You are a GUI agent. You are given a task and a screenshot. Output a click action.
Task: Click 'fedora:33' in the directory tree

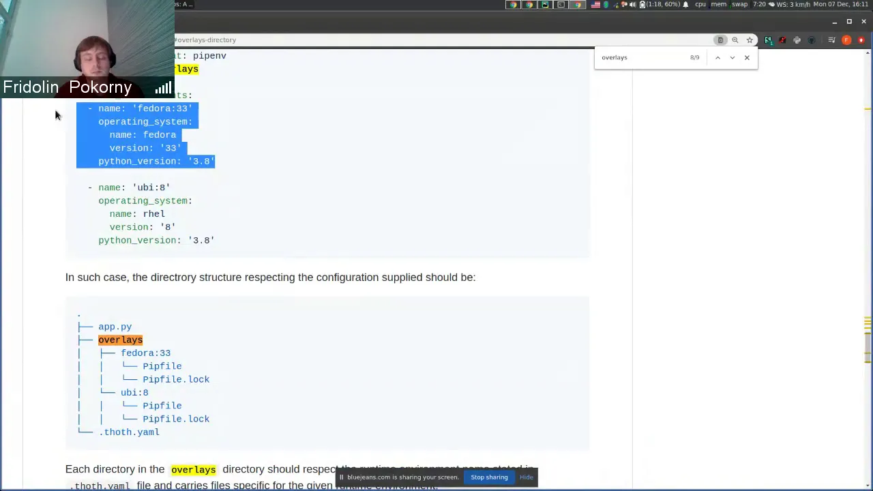point(145,353)
